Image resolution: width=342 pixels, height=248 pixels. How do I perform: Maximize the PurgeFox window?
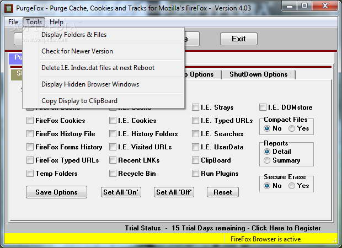(304, 6)
